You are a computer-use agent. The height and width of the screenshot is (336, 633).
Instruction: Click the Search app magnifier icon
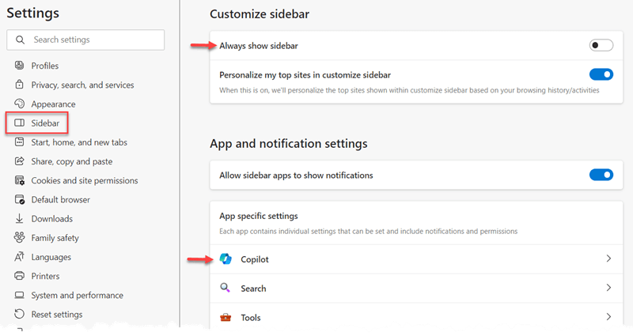pos(226,289)
